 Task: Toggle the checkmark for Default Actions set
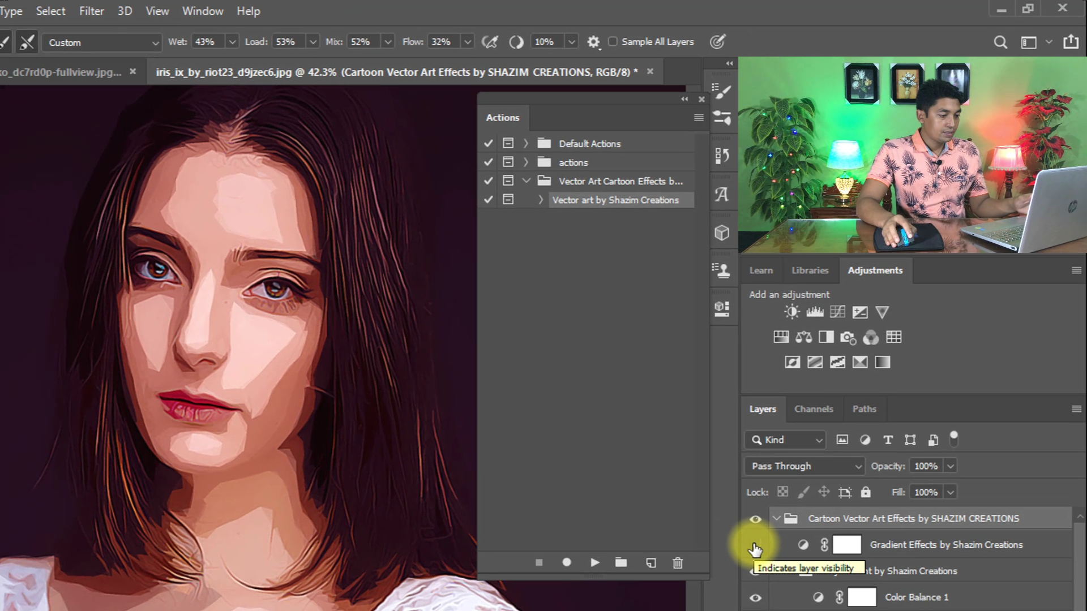point(489,144)
